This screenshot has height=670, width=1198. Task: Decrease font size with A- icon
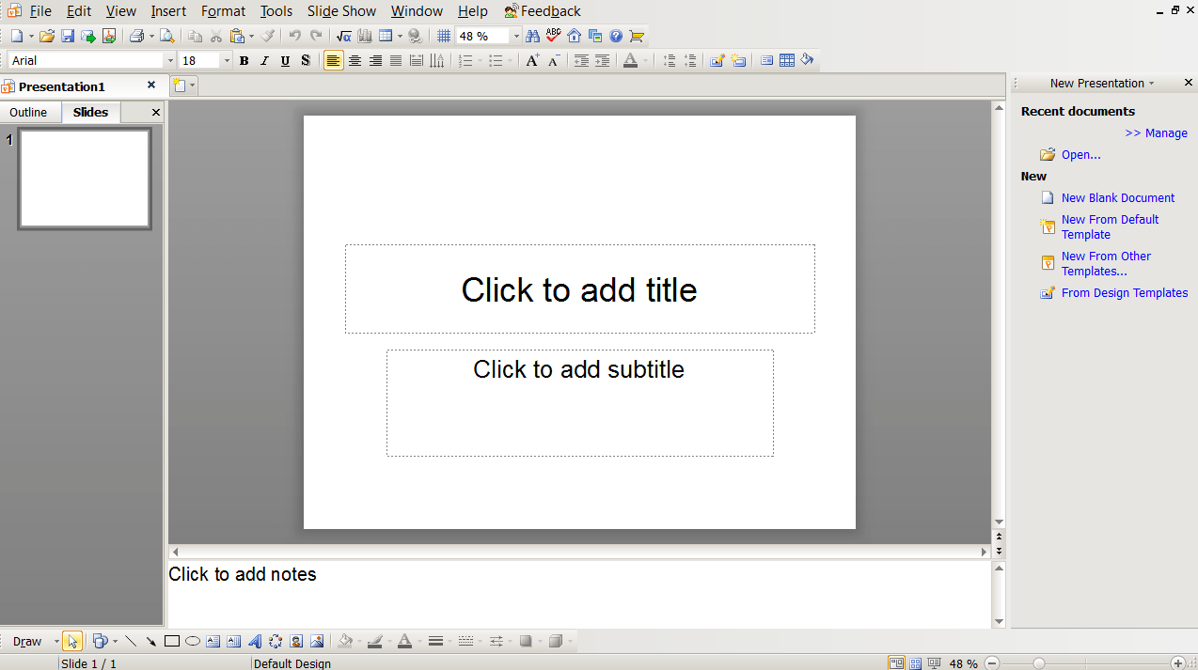(553, 60)
